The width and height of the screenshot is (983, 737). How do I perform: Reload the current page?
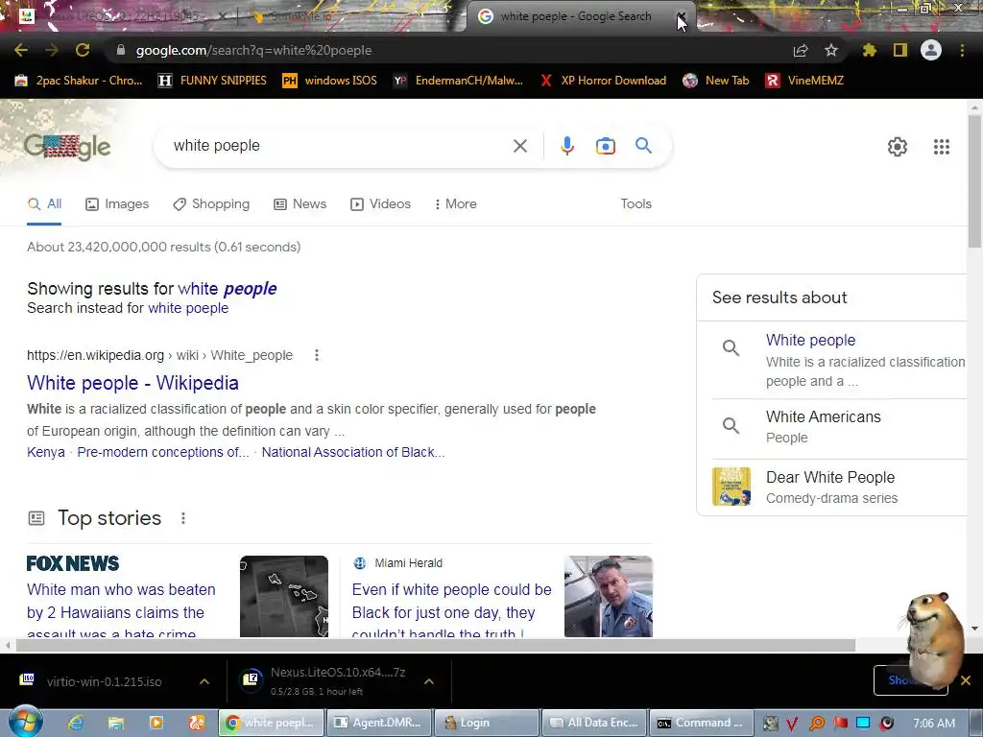tap(83, 50)
